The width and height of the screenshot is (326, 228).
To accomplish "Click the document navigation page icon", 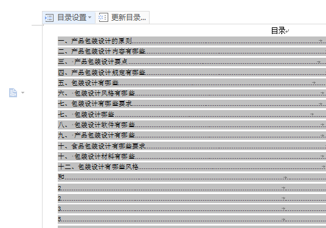I will pos(13,92).
